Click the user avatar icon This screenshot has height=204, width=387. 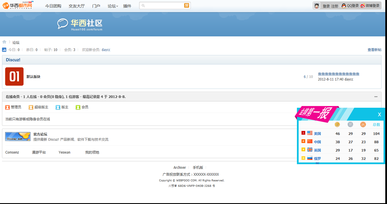317,6
